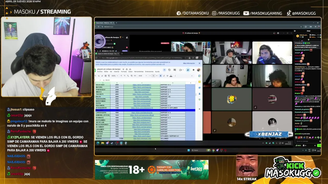Toggle strikethrough formatting in Sheets

click(x=167, y=76)
